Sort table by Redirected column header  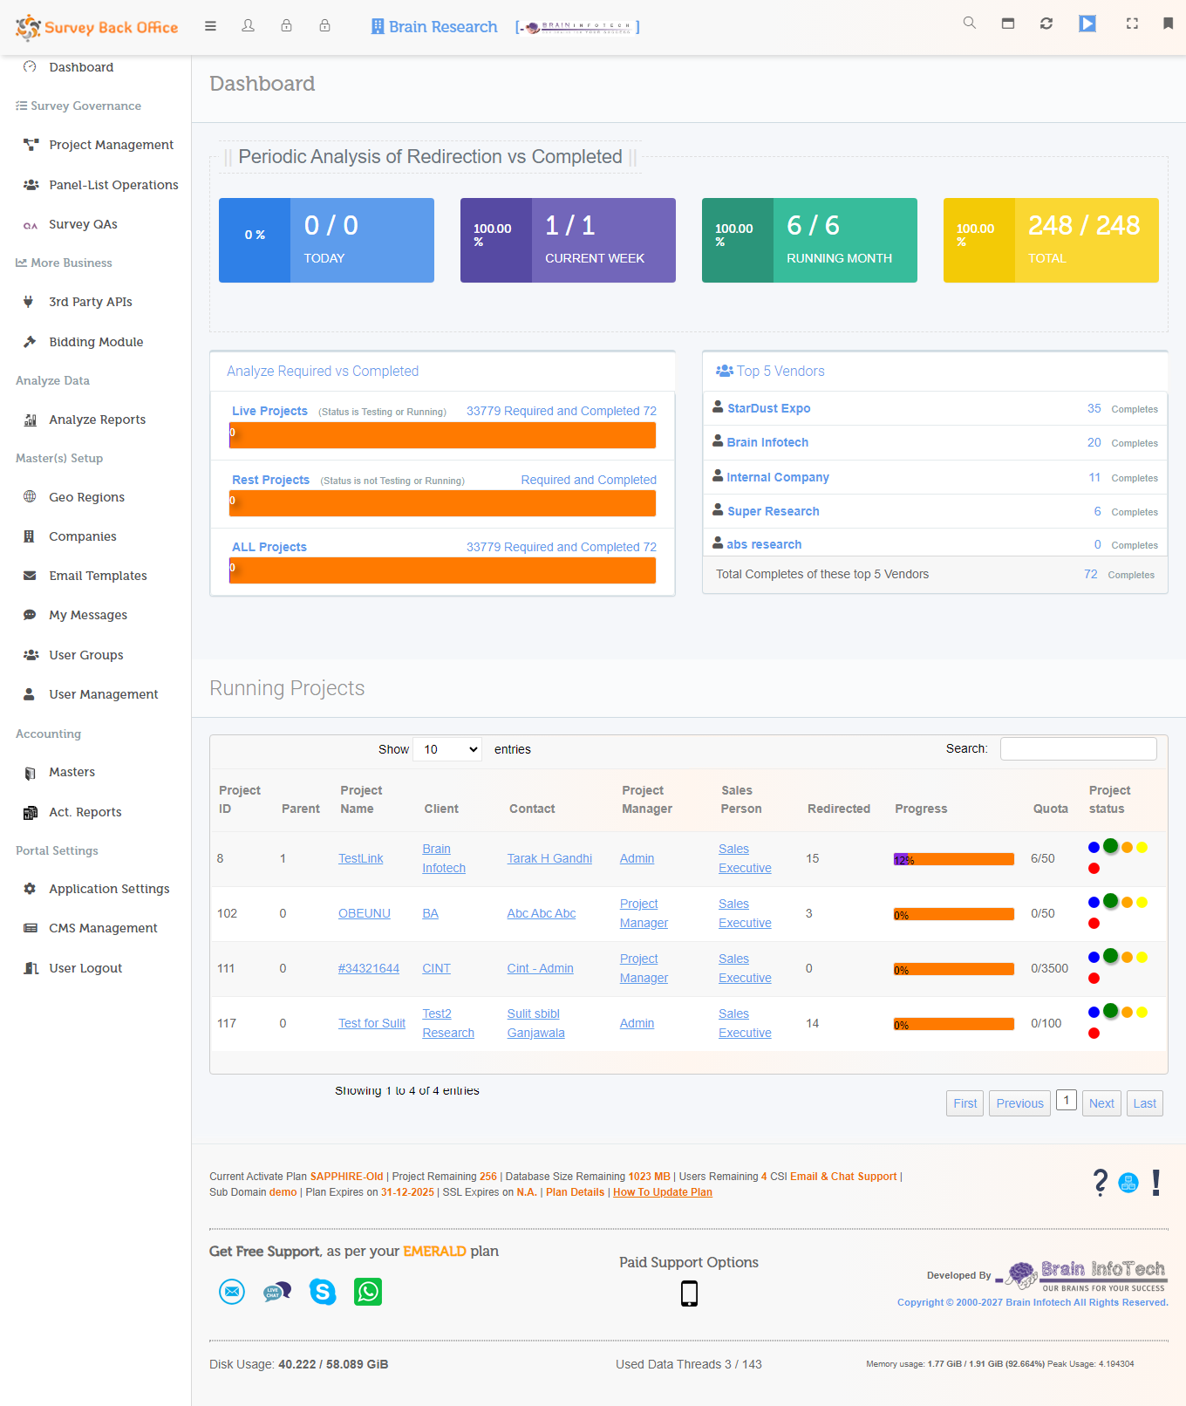point(838,809)
